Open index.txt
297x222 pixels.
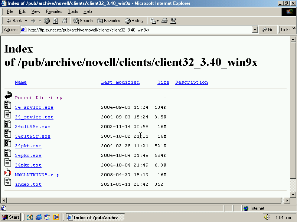(x=28, y=184)
